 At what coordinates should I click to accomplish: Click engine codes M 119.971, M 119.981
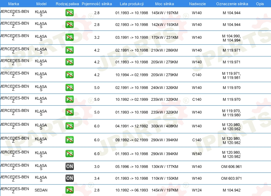pyautogui.click(x=231, y=75)
